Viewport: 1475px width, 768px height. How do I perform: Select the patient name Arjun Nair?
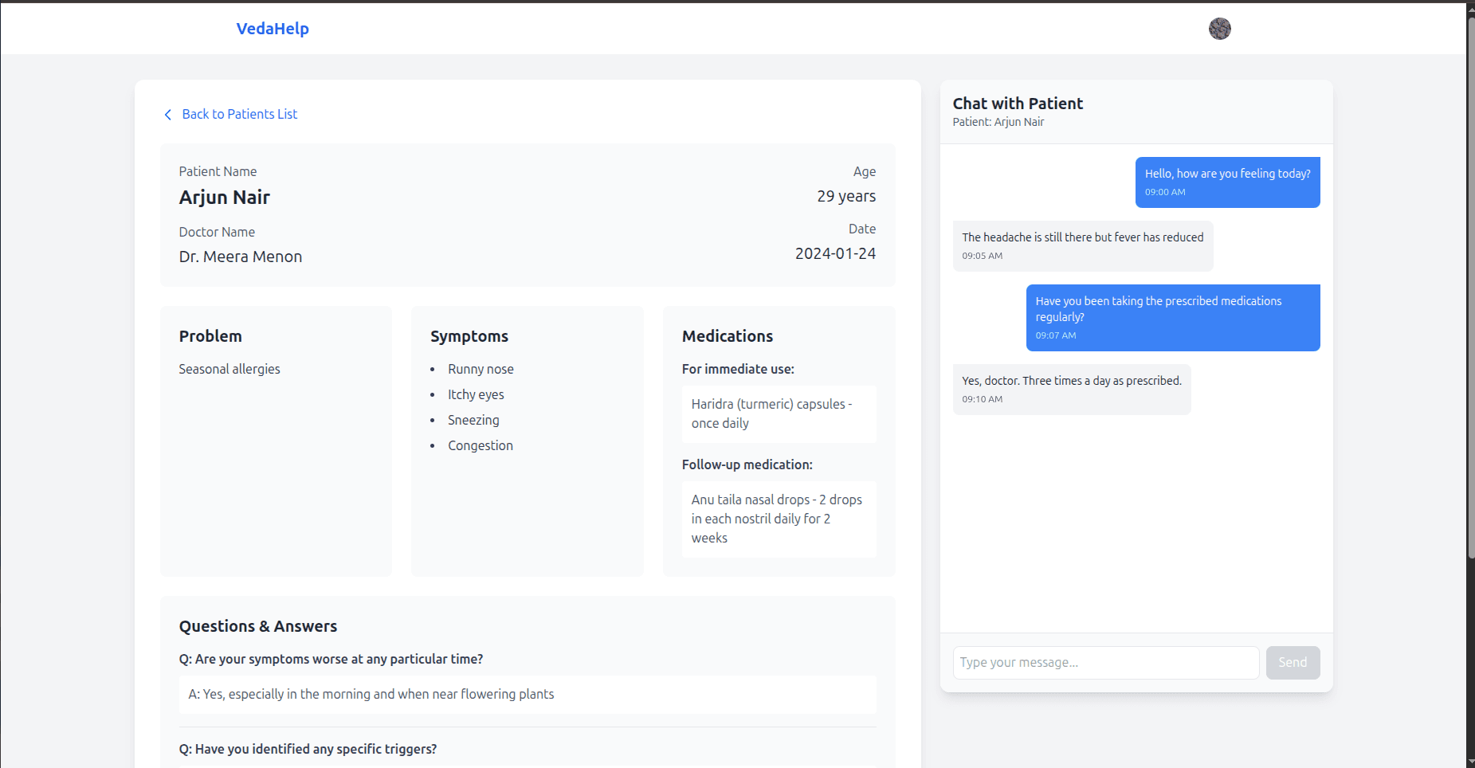[x=225, y=198]
